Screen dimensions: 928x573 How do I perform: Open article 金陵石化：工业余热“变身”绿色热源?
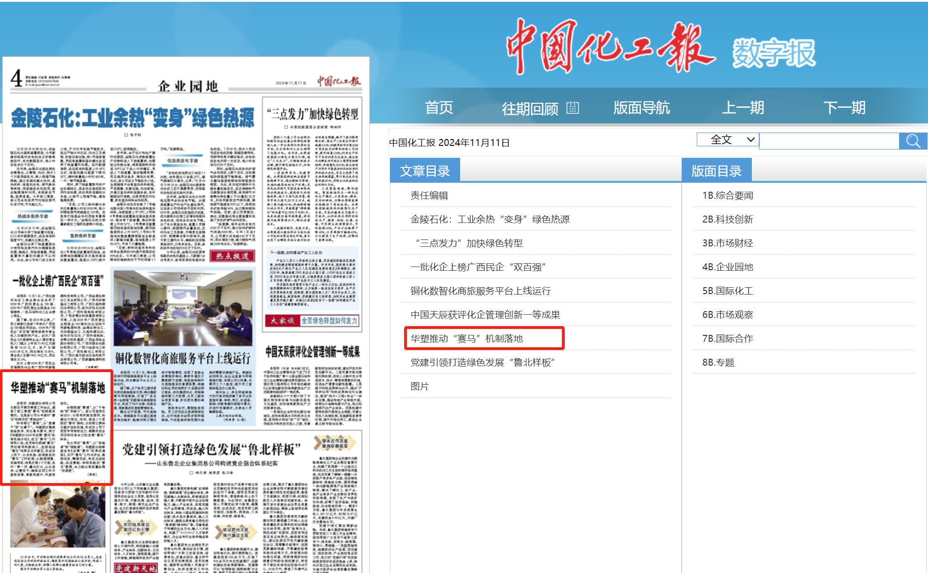(489, 219)
